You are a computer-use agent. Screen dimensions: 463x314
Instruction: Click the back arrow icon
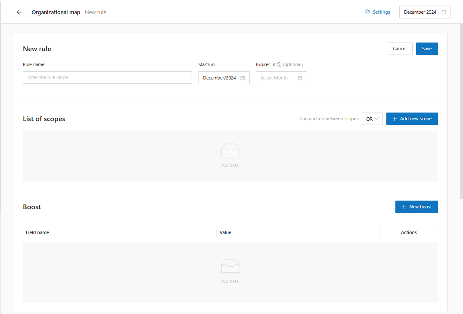[x=19, y=12]
